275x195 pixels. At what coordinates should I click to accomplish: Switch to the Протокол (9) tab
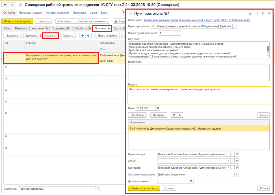coord(102,29)
